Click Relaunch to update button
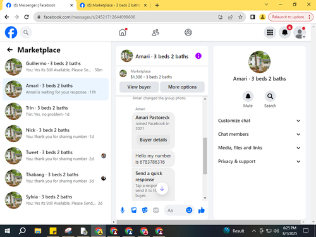The width and height of the screenshot is (316, 237). [288, 17]
